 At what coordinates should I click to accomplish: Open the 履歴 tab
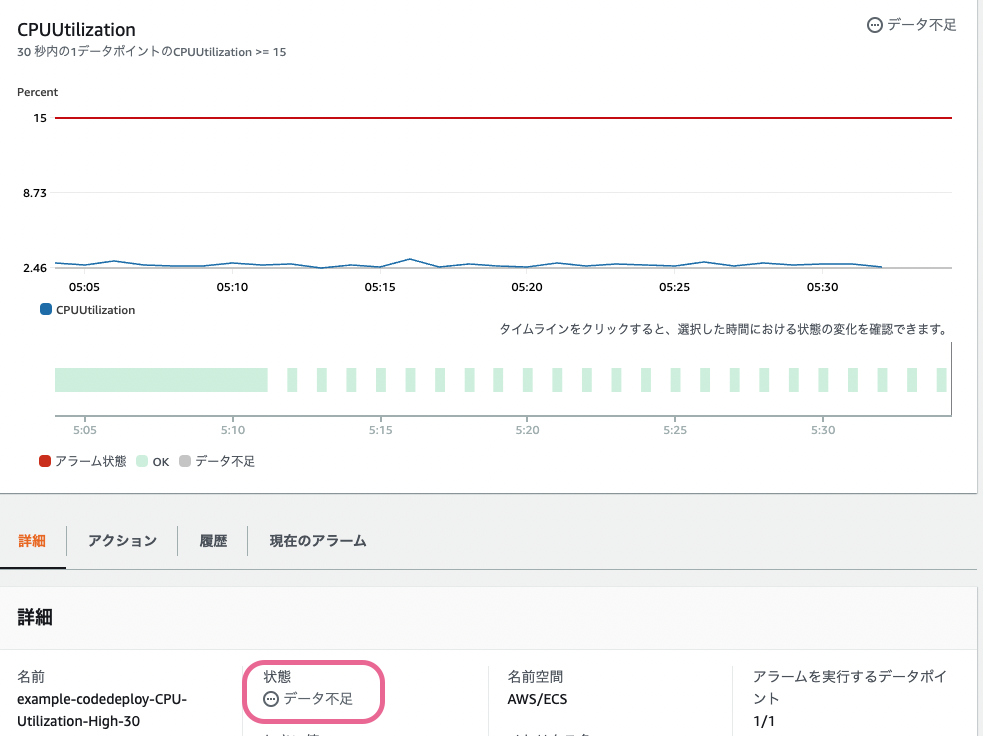[x=212, y=540]
